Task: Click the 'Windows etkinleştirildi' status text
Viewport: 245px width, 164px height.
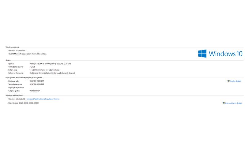Action: 17,99
